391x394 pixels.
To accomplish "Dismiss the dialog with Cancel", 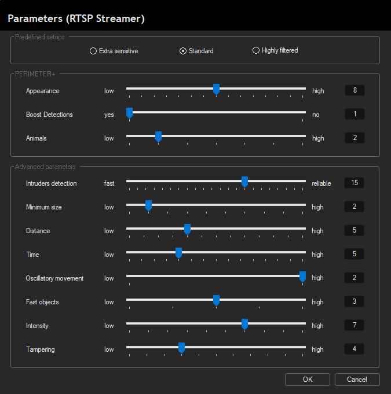I will 357,380.
